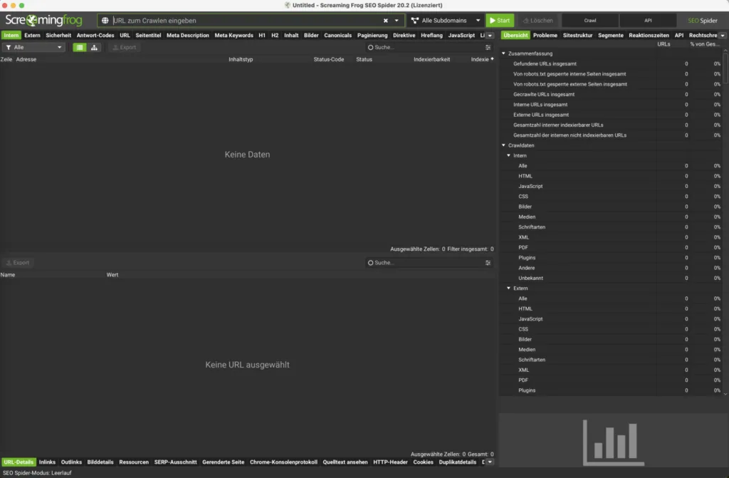Open the Meta Description tab
Image resolution: width=729 pixels, height=478 pixels.
188,36
